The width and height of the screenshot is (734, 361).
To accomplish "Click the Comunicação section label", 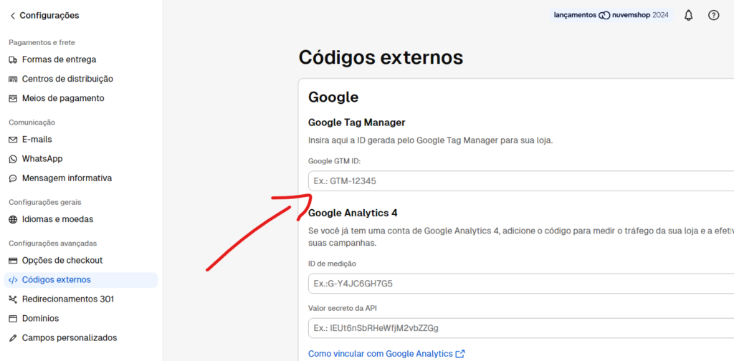I will (x=32, y=122).
